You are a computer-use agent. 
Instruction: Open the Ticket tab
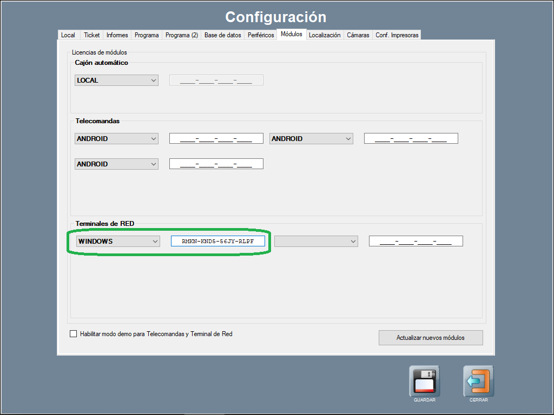click(x=92, y=35)
